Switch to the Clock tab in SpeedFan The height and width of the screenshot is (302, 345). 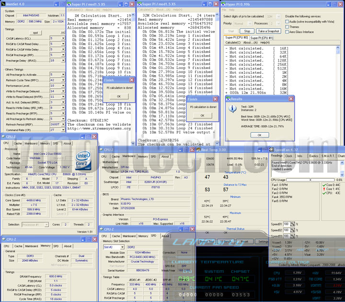coord(288,156)
